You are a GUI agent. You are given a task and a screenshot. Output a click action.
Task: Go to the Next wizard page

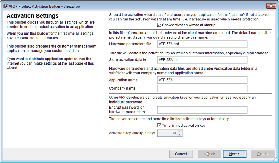point(234,154)
